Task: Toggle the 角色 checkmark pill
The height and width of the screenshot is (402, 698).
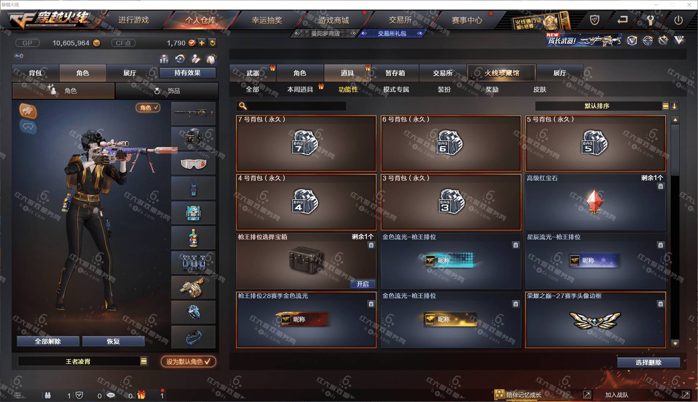Action: (148, 107)
